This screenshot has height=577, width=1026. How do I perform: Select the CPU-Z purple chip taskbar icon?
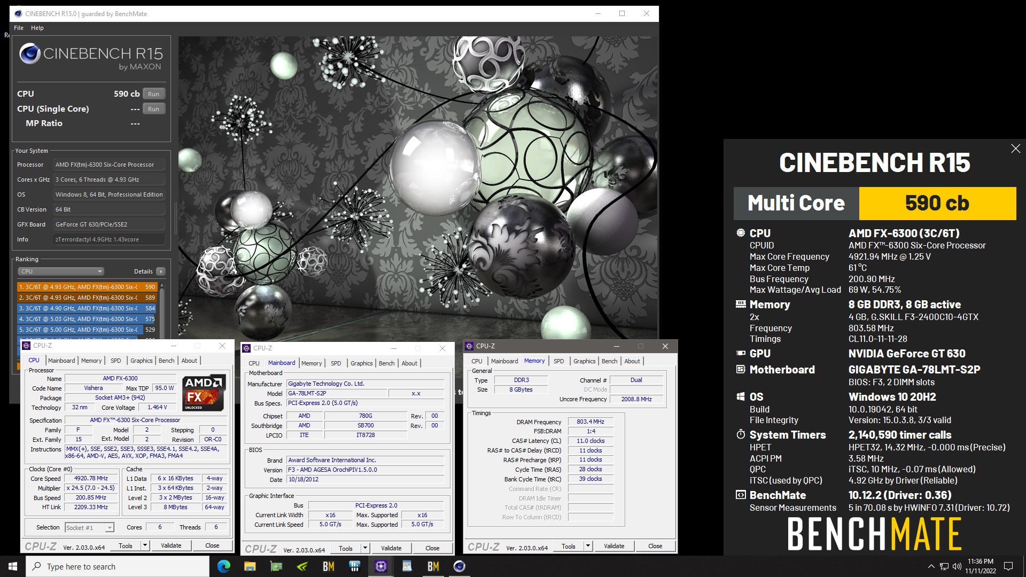pyautogui.click(x=381, y=566)
